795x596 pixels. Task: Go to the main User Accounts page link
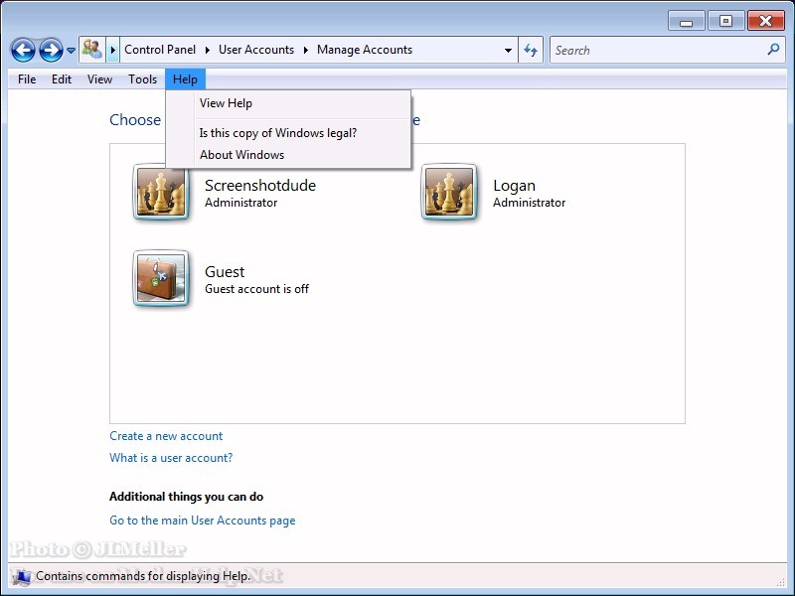click(203, 521)
